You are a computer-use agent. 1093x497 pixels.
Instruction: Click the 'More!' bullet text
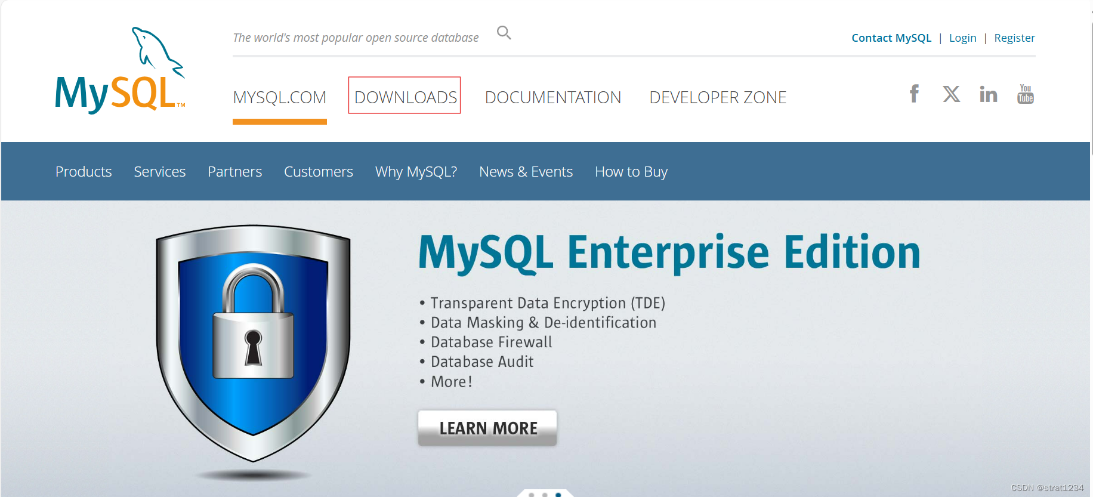(452, 382)
